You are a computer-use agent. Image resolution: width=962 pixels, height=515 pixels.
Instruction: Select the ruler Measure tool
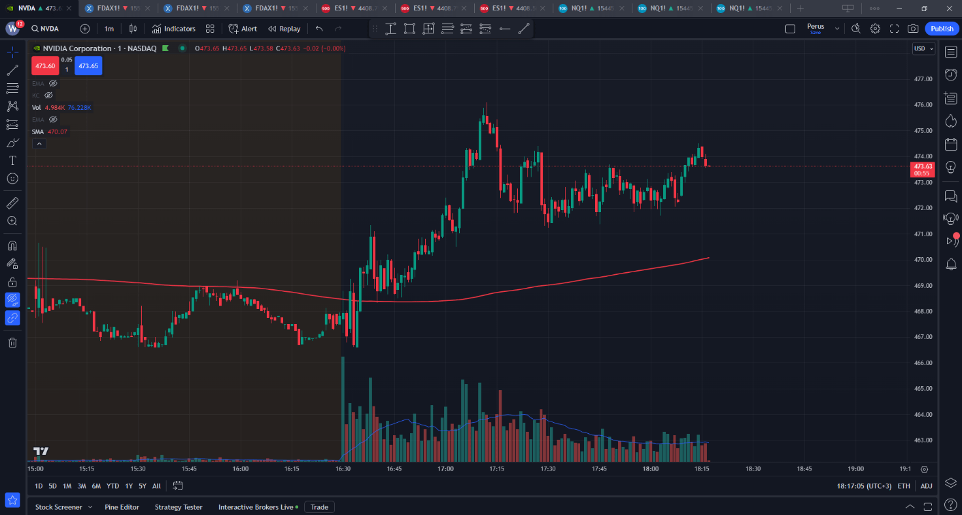(12, 204)
